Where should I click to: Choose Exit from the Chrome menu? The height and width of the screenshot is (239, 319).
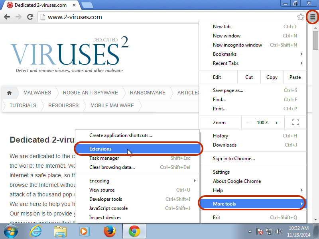pos(253,217)
